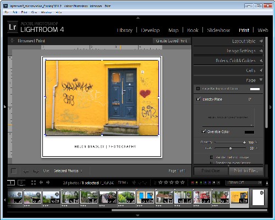Open the File menu
Screen dimensions: 275x220
[x=7, y=12]
